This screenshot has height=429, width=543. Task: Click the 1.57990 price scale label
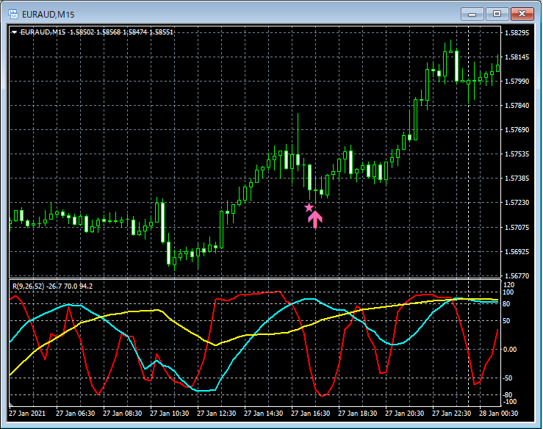coord(517,82)
